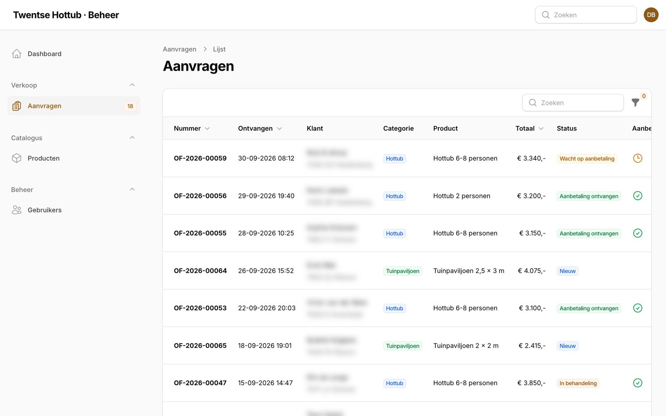Sort by Nummer column
The width and height of the screenshot is (666, 416).
pos(191,129)
